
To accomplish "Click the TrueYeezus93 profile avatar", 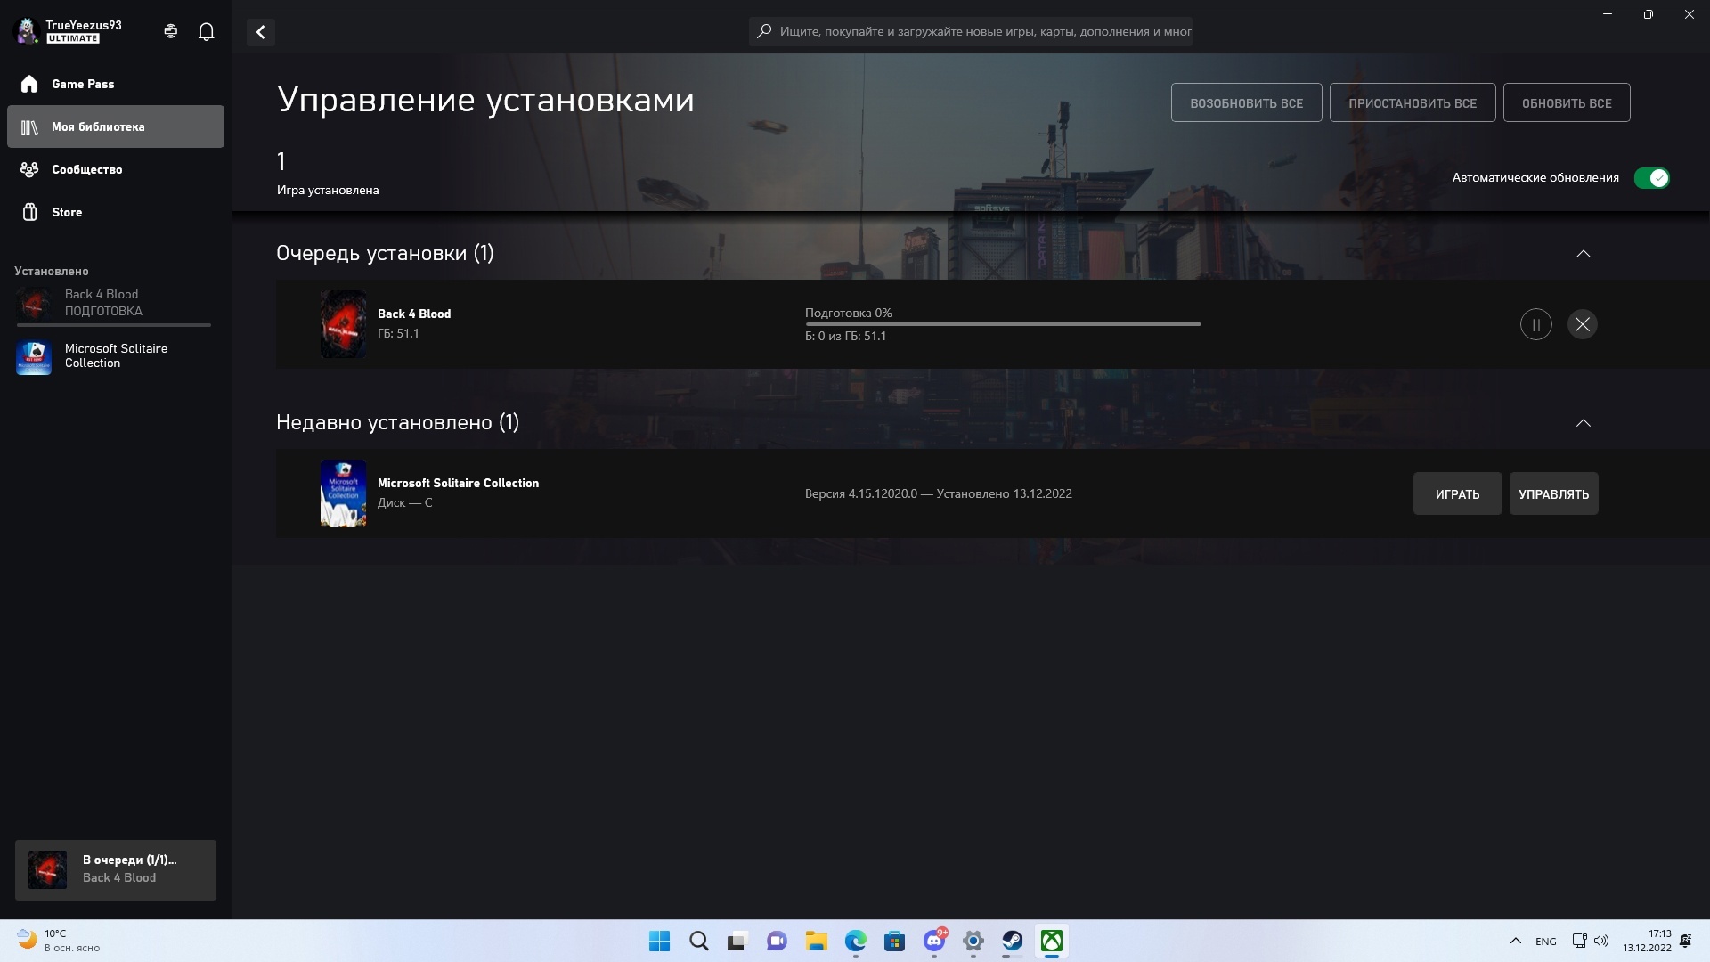I will click(28, 31).
